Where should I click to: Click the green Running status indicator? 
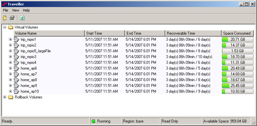click(x=94, y=121)
